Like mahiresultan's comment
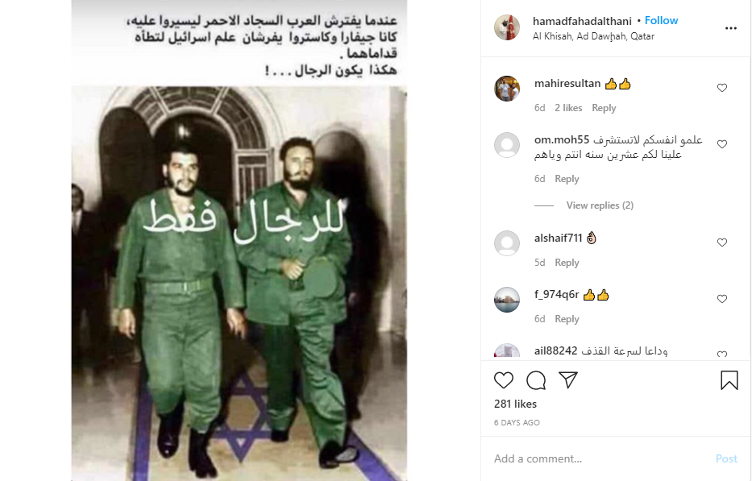Screen dimensions: 752x481 (722, 88)
